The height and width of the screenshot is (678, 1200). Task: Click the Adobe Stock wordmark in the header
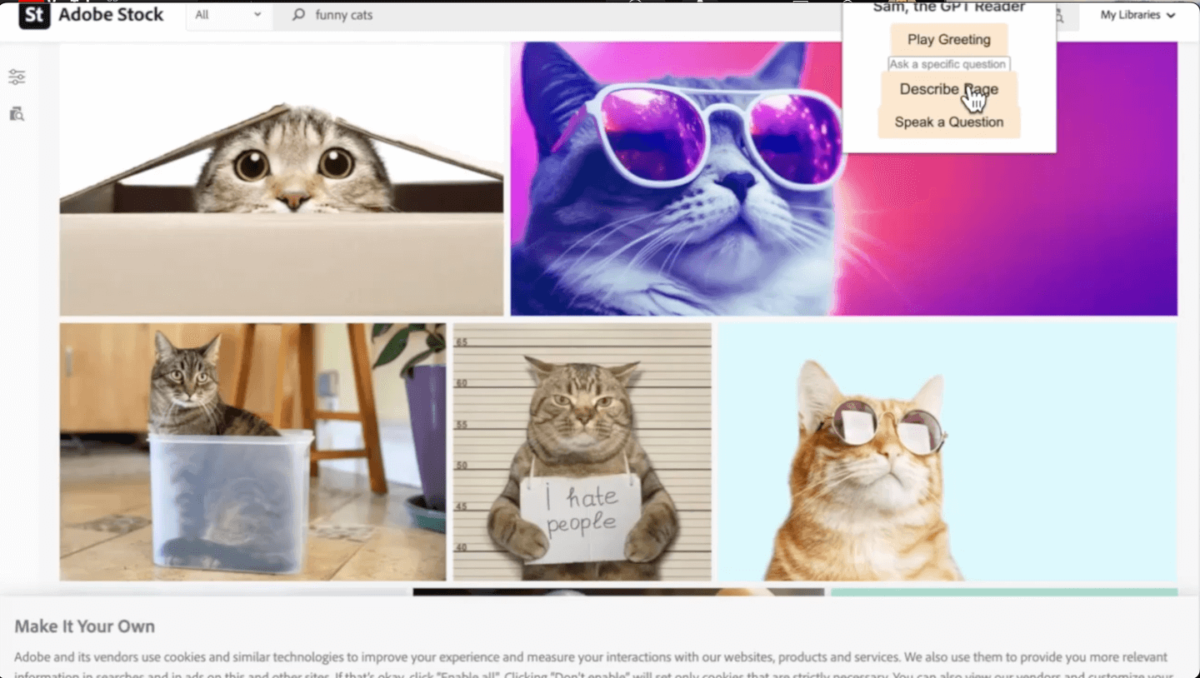[111, 14]
